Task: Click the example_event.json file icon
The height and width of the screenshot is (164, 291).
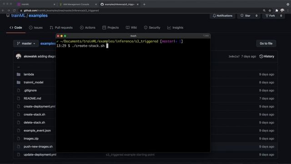Action: pos(19,131)
